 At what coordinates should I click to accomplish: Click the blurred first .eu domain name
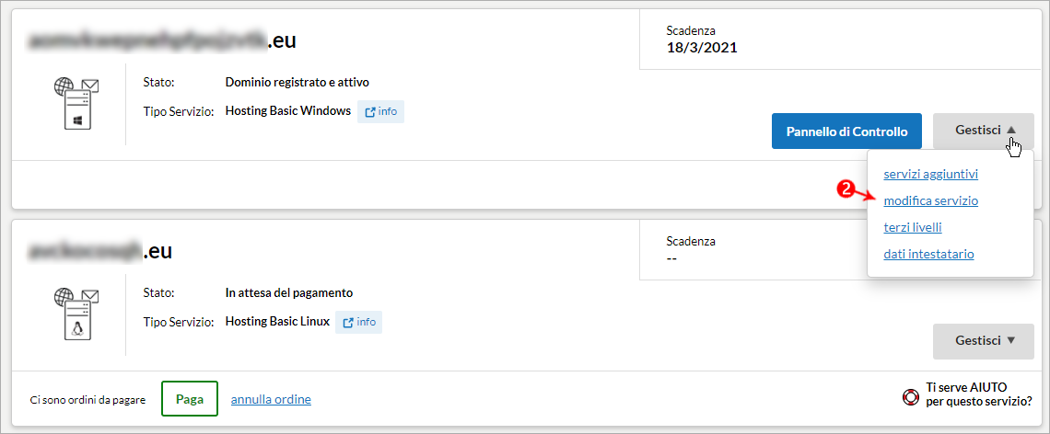(162, 40)
